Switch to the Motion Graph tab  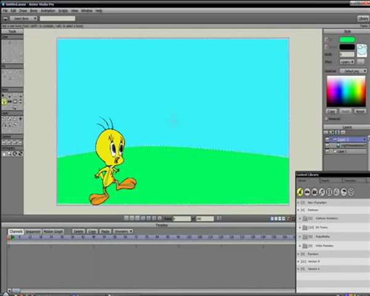pos(53,232)
